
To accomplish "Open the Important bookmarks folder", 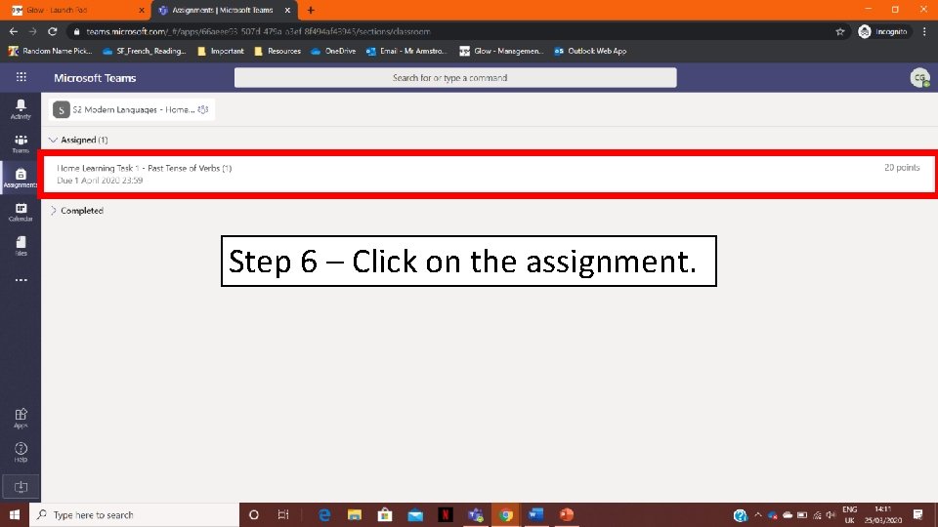I will 220,51.
